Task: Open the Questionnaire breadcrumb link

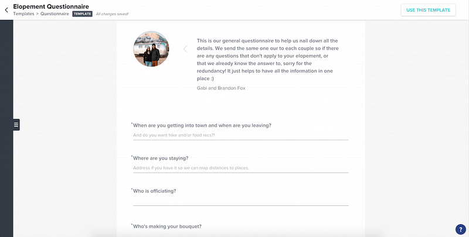Action: pyautogui.click(x=55, y=13)
